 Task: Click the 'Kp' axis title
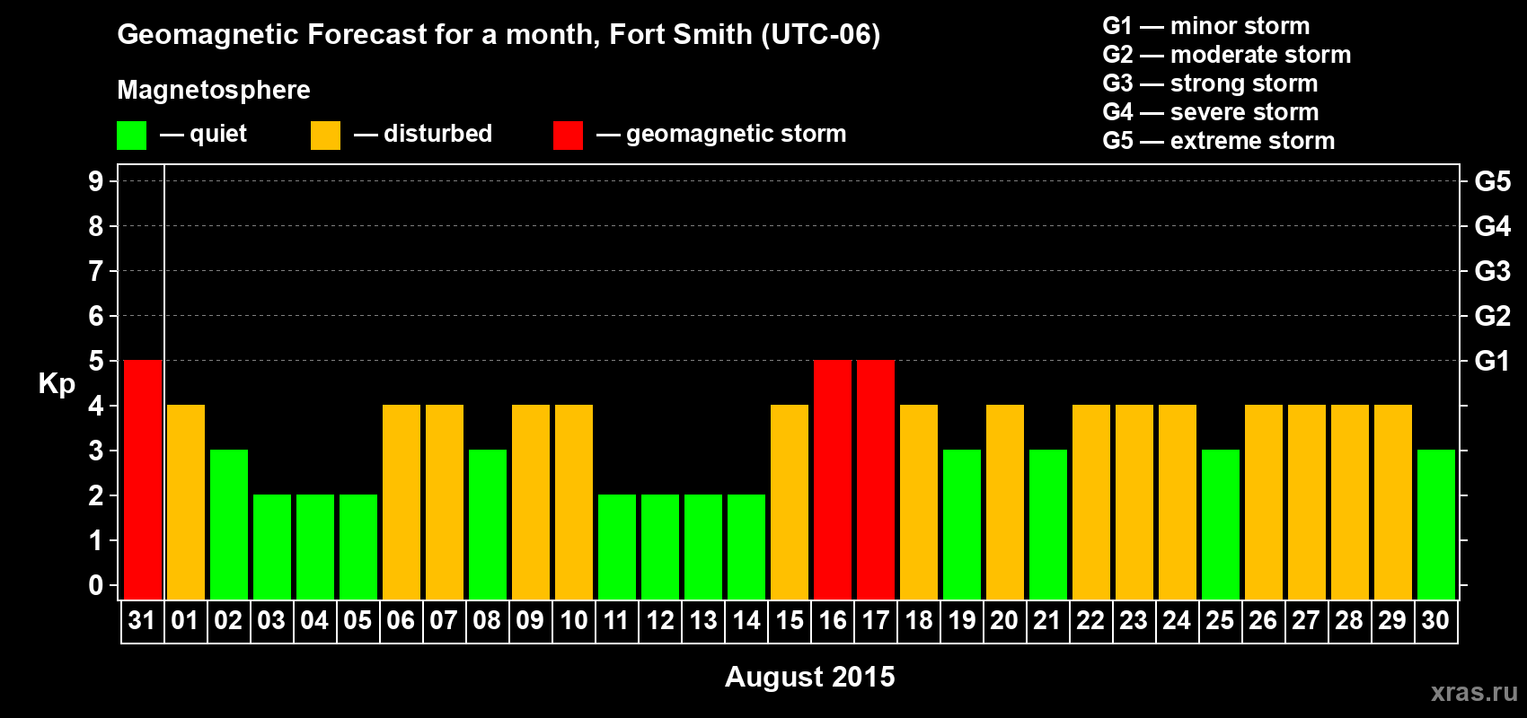57,384
